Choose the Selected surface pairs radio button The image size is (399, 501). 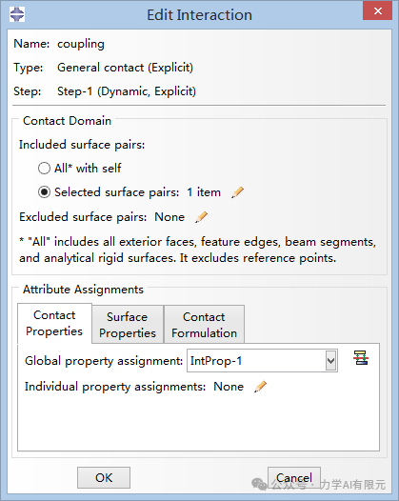(x=44, y=192)
